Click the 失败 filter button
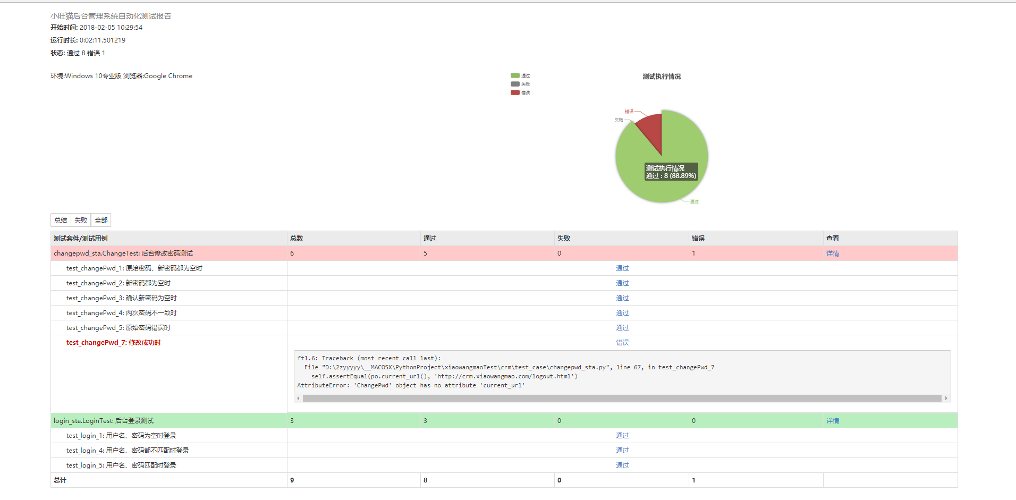 (x=81, y=220)
